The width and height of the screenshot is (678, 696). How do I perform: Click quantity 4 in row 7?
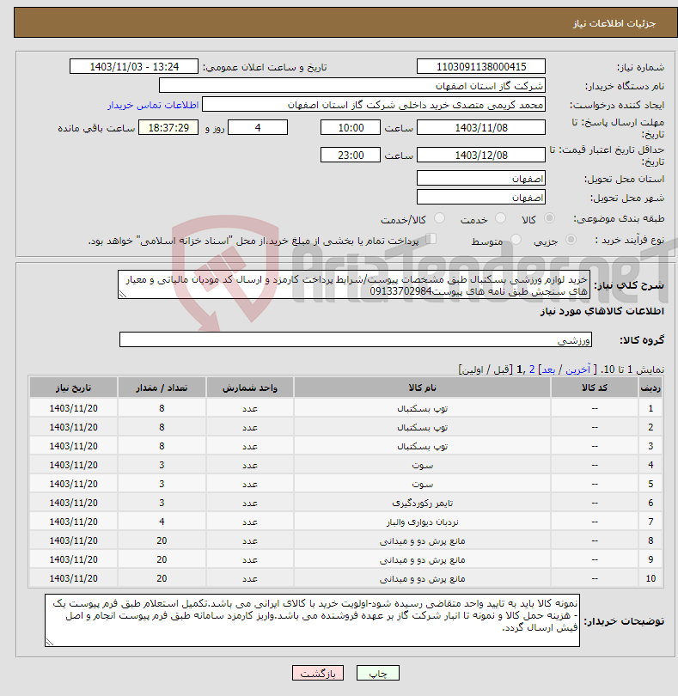(162, 522)
